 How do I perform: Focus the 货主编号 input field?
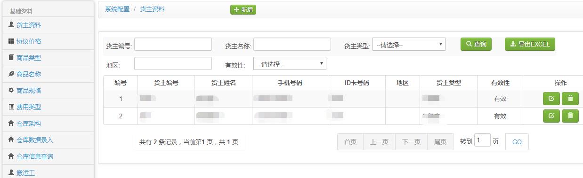173,44
